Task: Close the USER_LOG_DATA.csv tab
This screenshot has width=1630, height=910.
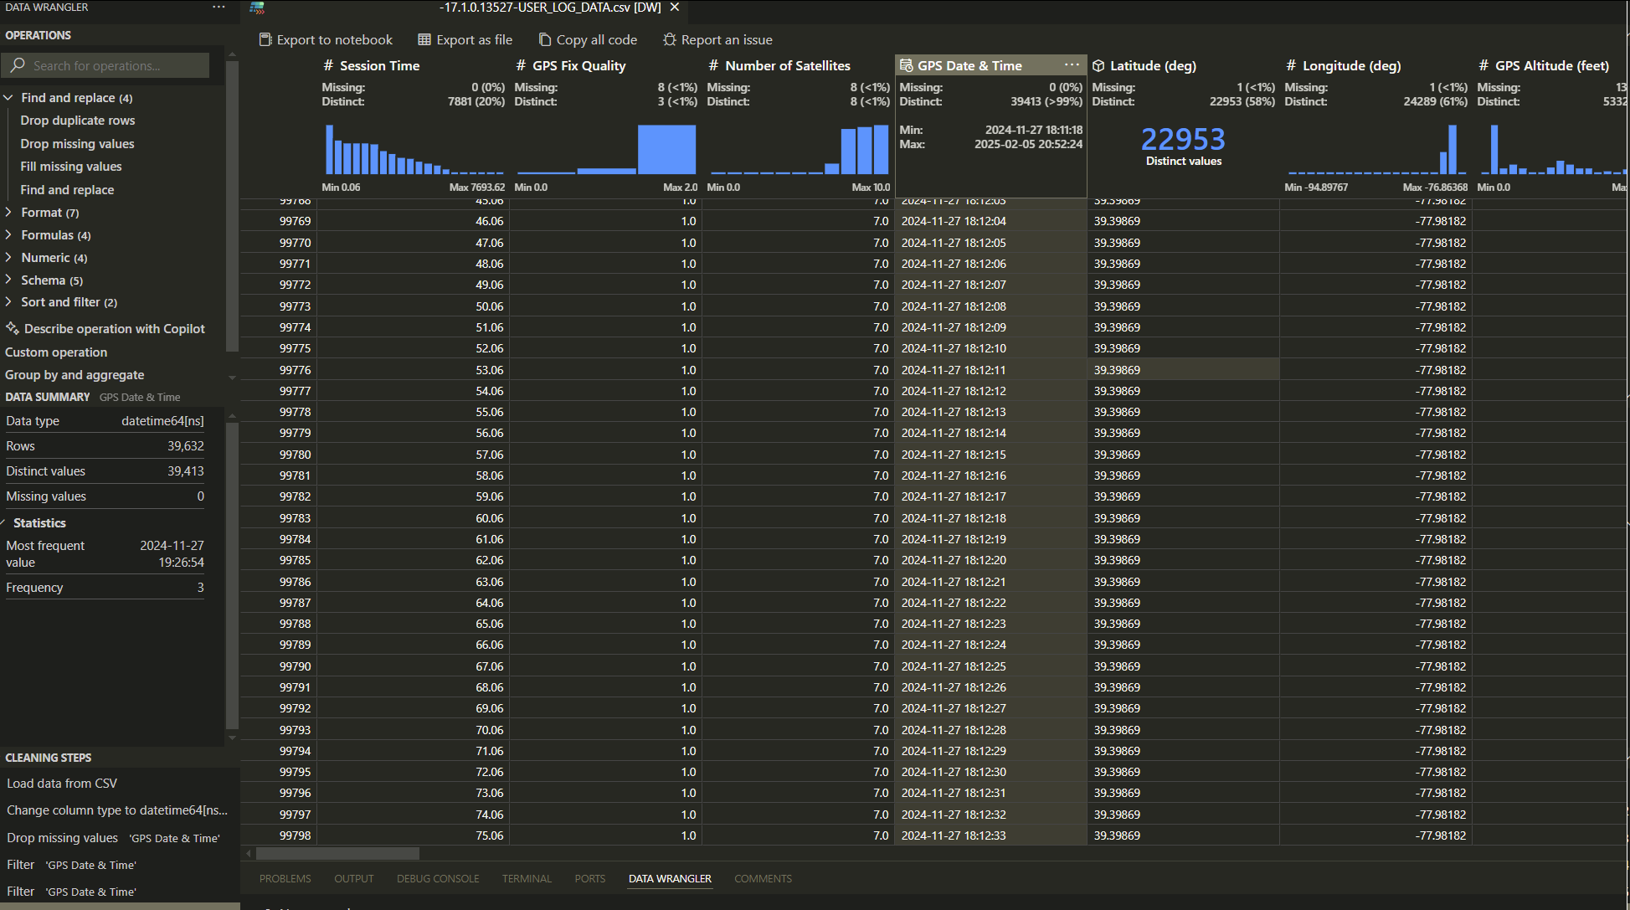Action: pos(675,7)
